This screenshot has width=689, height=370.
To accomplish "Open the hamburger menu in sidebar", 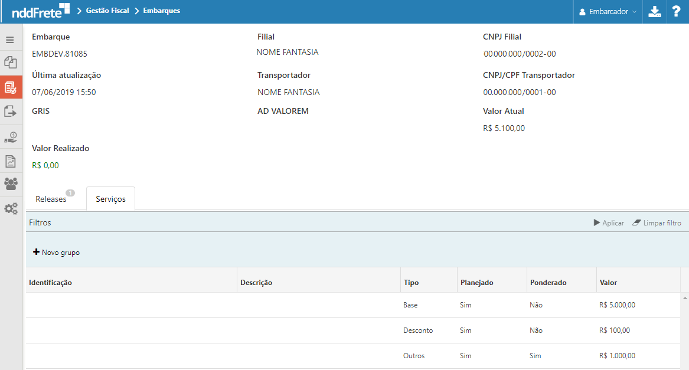I will (10, 40).
